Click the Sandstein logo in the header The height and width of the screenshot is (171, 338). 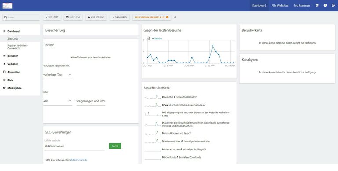(x=7, y=6)
